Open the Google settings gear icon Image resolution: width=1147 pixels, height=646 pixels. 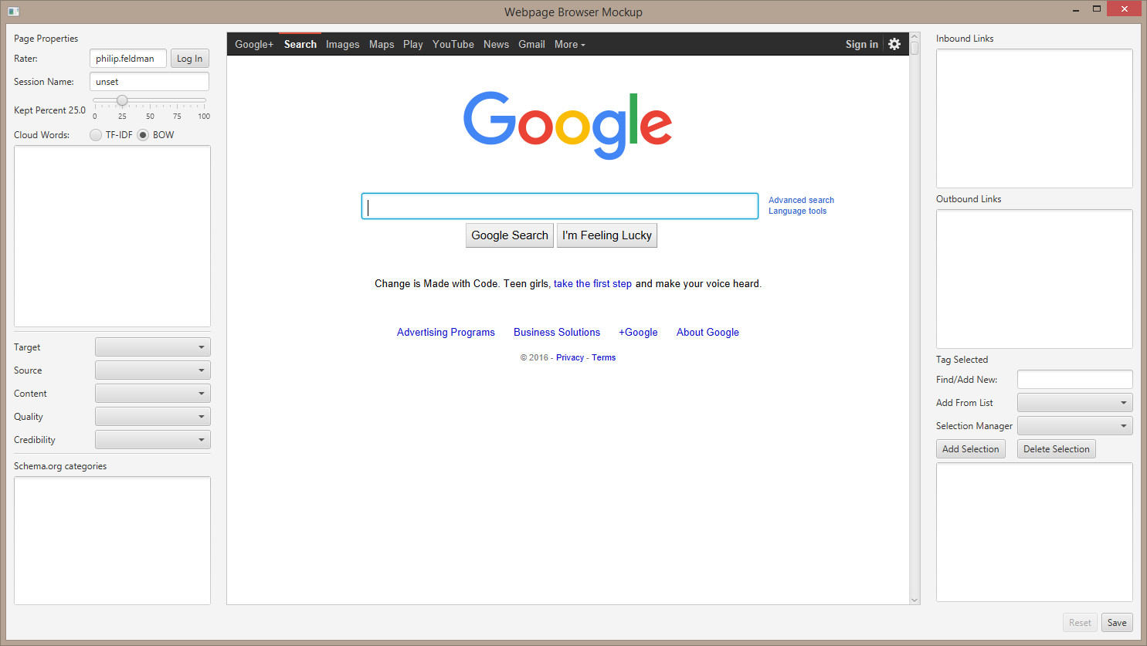(x=894, y=44)
